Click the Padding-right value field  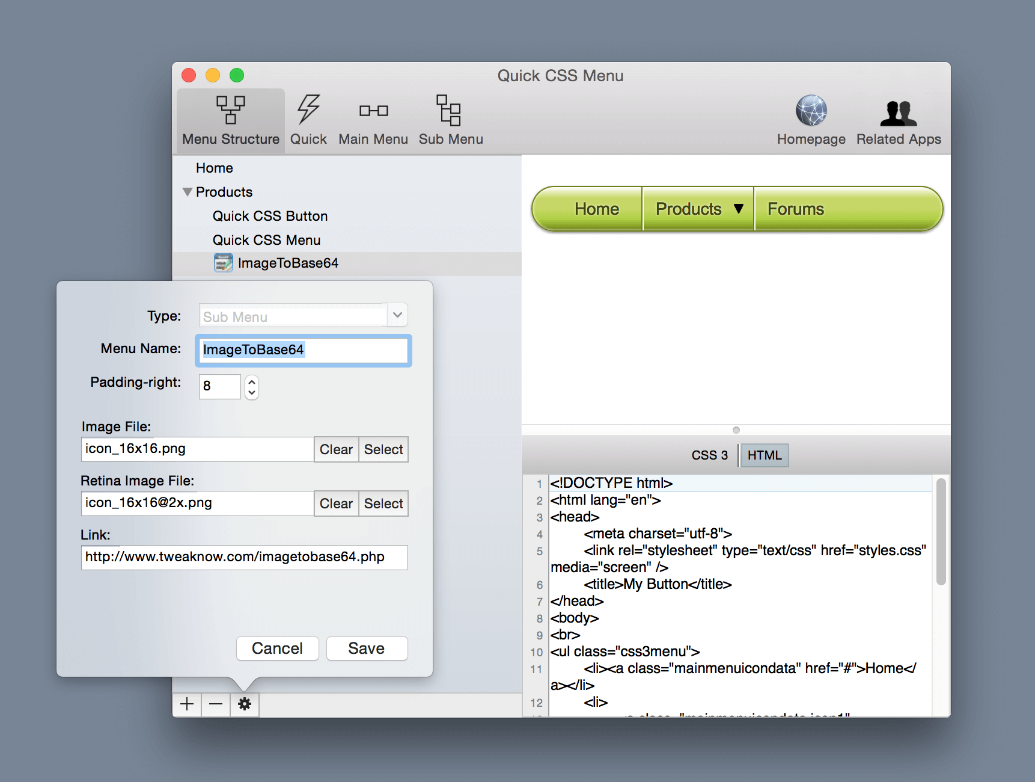220,386
